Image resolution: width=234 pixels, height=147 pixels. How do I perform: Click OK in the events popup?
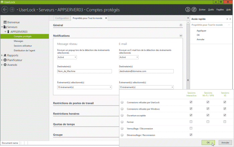(208, 143)
